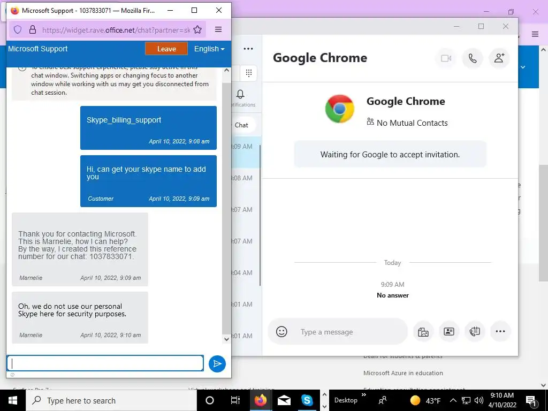Click the 'Waiting for Google to accept invitation' banner
Viewport: 548px width, 411px height.
390,155
